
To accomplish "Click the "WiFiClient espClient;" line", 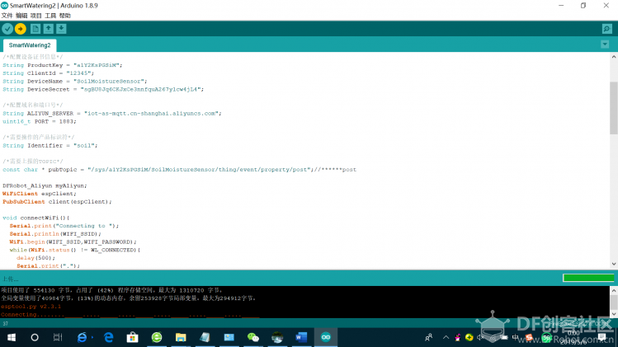I will point(40,194).
